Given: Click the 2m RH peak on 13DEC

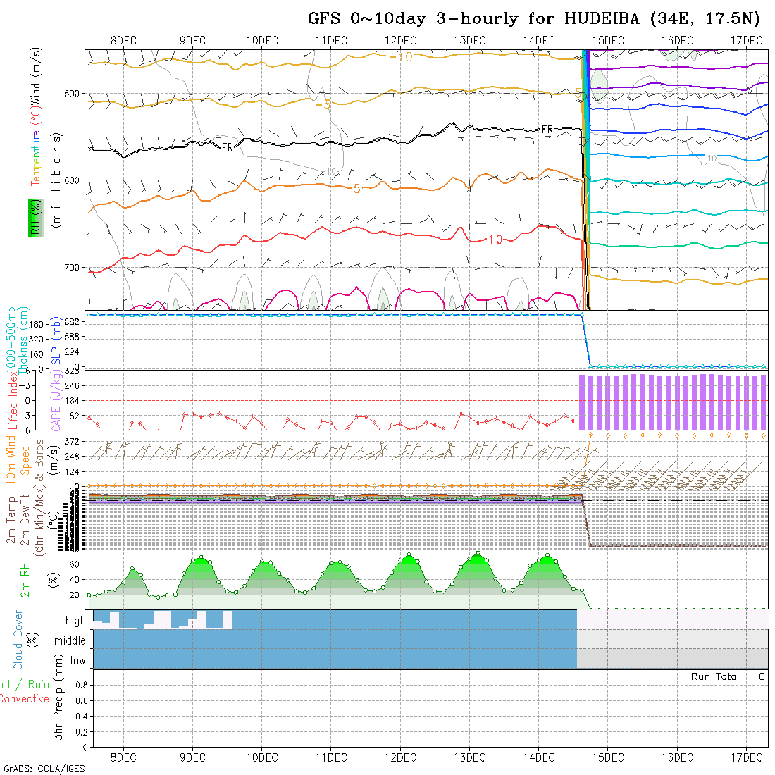Looking at the screenshot, I should [478, 554].
